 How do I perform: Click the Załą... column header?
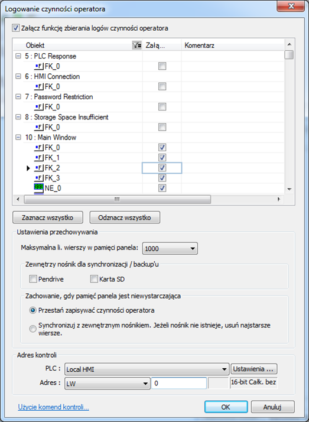coord(162,45)
